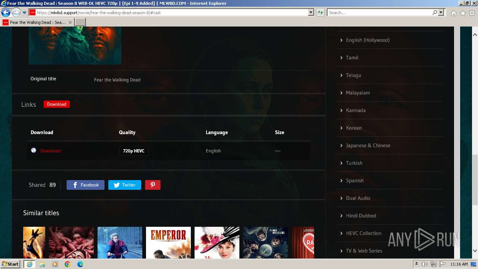Open the Emperor similar title thumbnail
The height and width of the screenshot is (269, 478).
168,242
